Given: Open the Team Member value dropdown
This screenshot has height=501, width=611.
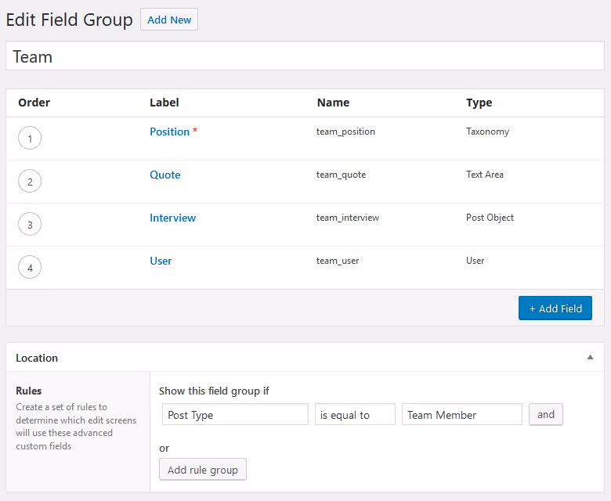Looking at the screenshot, I should (461, 415).
